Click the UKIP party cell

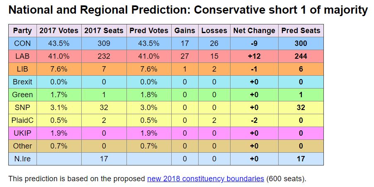pos(22,133)
